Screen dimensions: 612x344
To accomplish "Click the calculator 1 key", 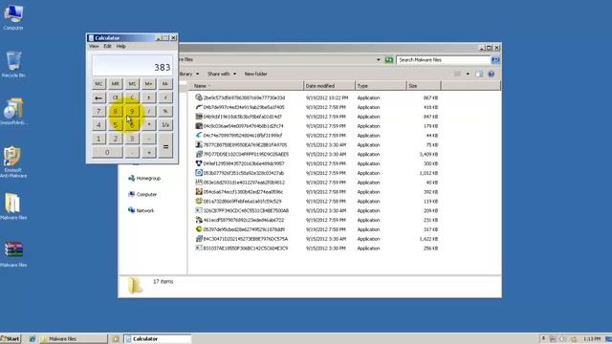I will click(x=98, y=139).
